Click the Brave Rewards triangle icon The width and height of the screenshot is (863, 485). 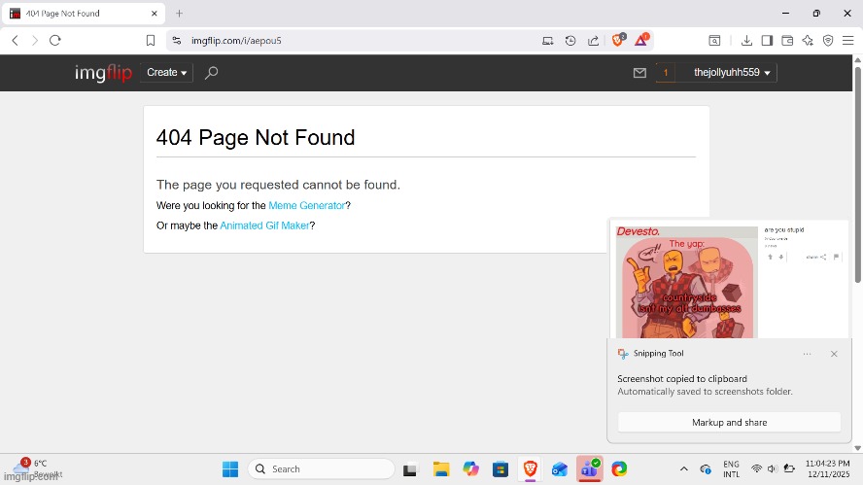tap(641, 41)
